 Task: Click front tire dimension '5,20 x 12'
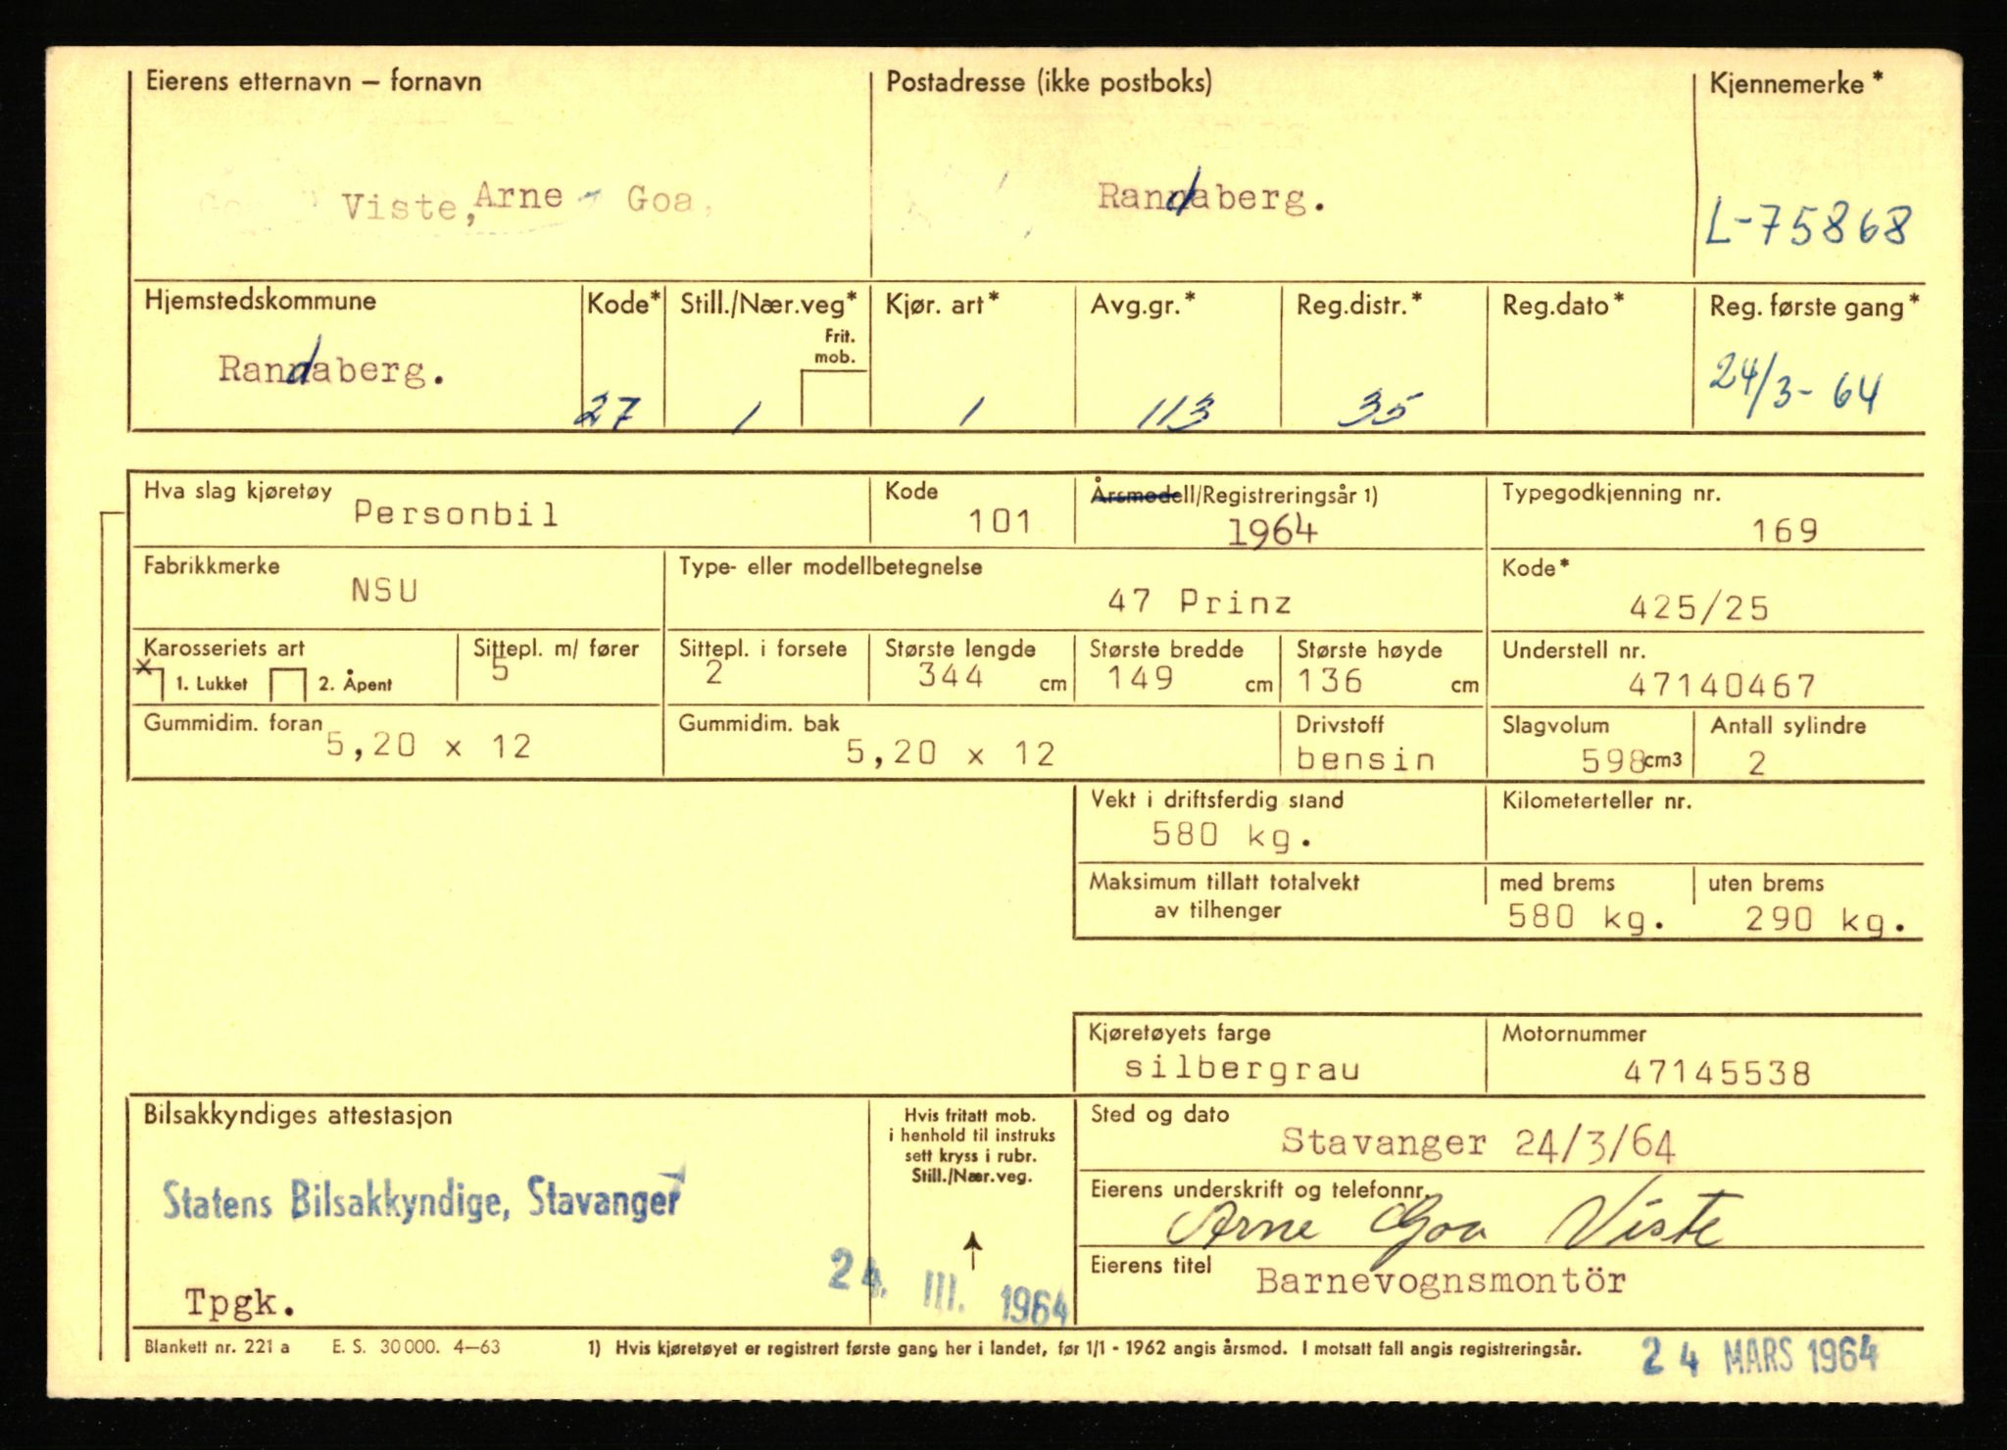[428, 747]
